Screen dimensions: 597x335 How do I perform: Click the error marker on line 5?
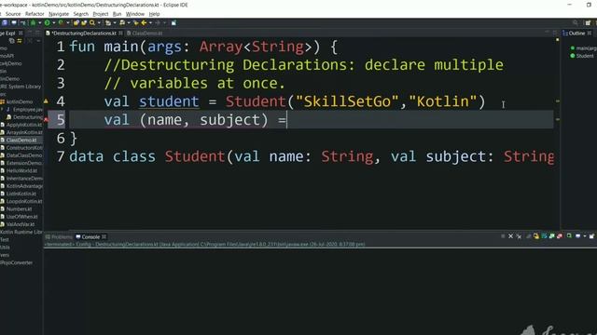coord(46,119)
